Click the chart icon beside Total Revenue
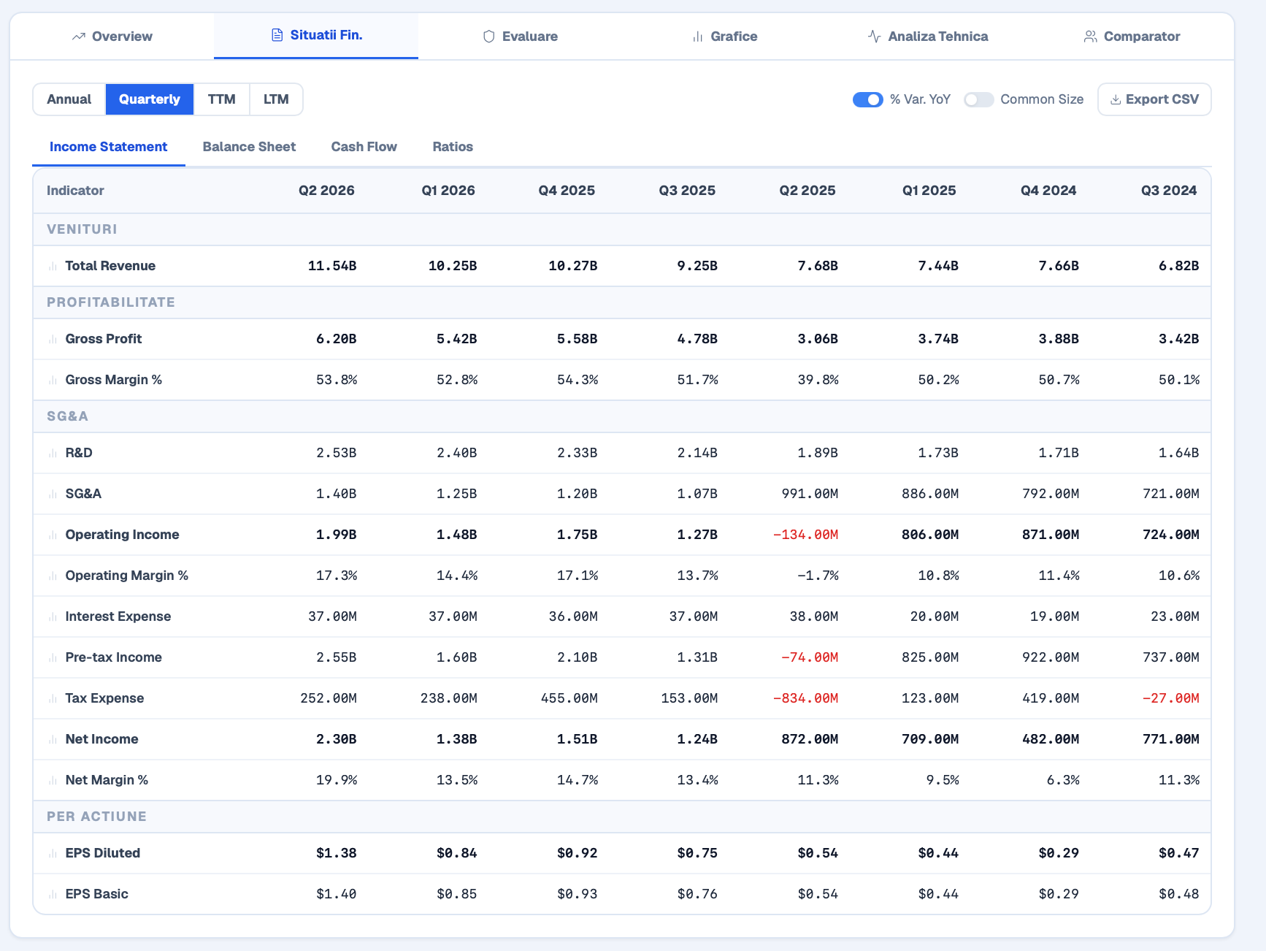 point(53,267)
